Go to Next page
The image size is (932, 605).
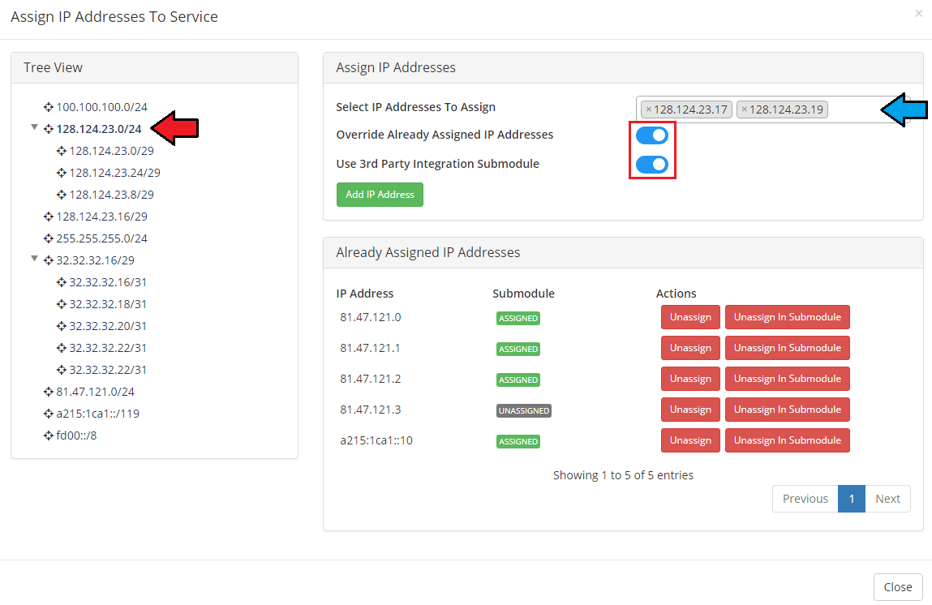point(887,499)
